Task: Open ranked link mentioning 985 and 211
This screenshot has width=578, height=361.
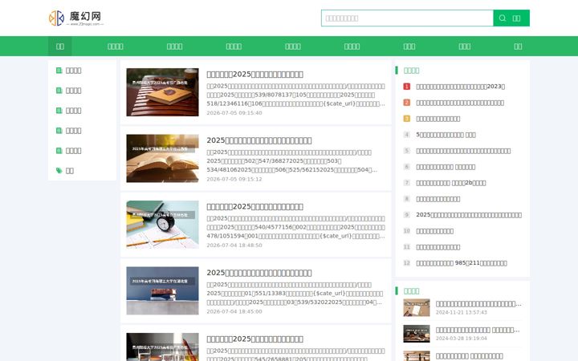Action: [x=462, y=263]
